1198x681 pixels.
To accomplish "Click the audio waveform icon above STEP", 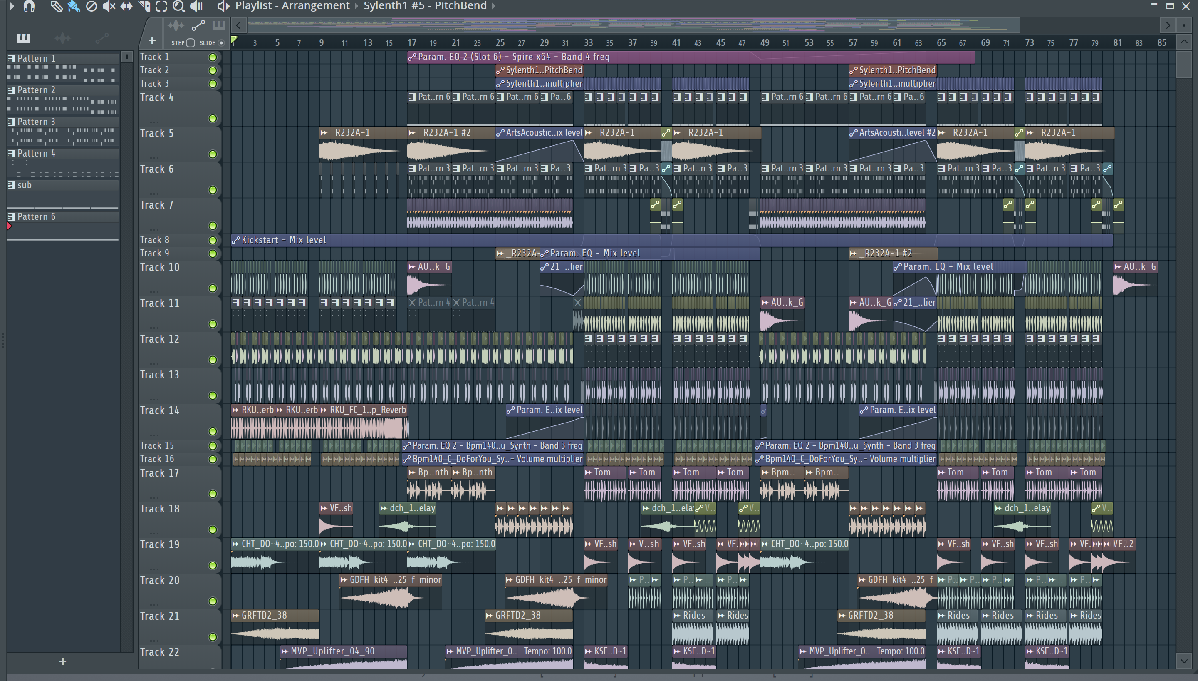I will tap(176, 25).
